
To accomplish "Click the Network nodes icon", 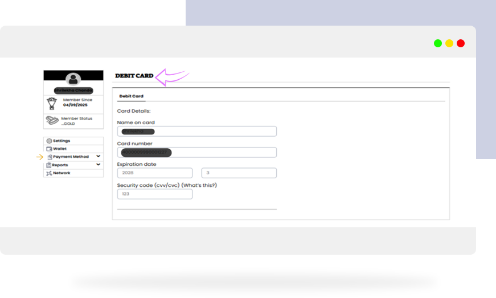I will (x=49, y=173).
